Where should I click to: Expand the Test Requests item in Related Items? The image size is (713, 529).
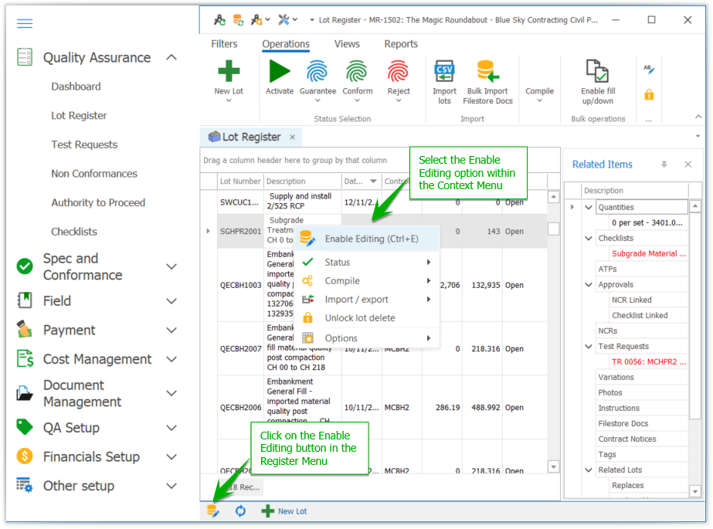tap(589, 346)
